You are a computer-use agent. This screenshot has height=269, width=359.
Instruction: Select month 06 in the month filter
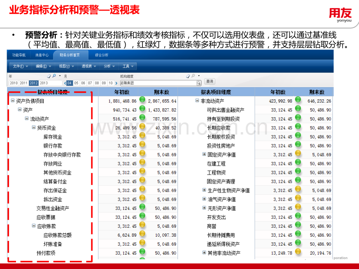(83, 83)
